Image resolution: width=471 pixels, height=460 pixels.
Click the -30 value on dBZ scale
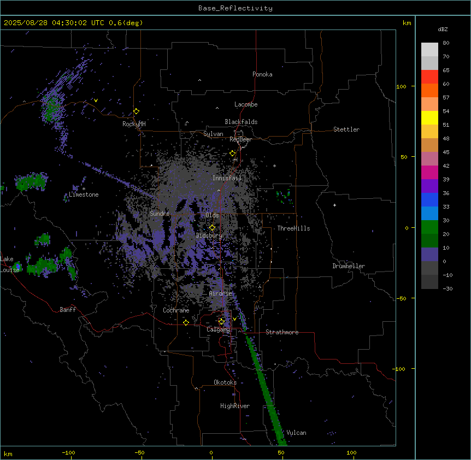click(448, 288)
